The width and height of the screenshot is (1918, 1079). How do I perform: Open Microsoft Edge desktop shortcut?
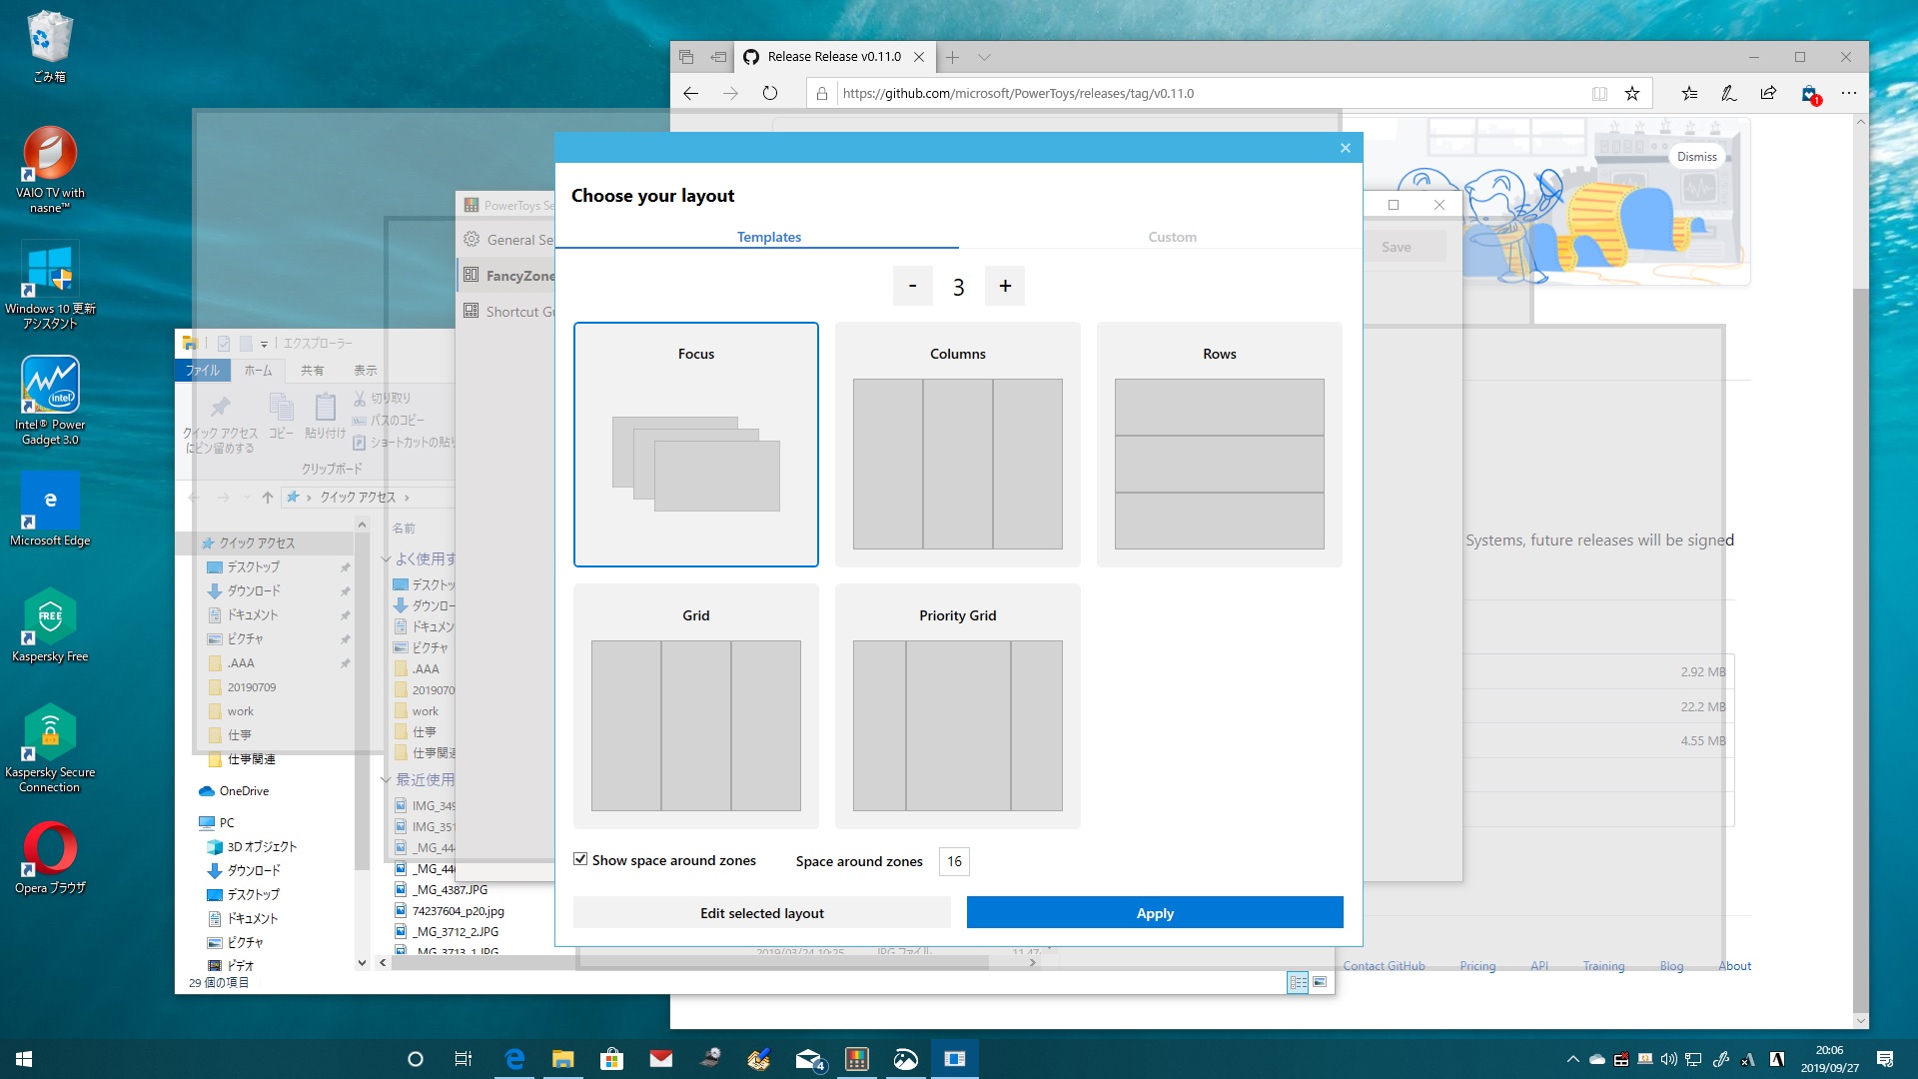(x=49, y=510)
